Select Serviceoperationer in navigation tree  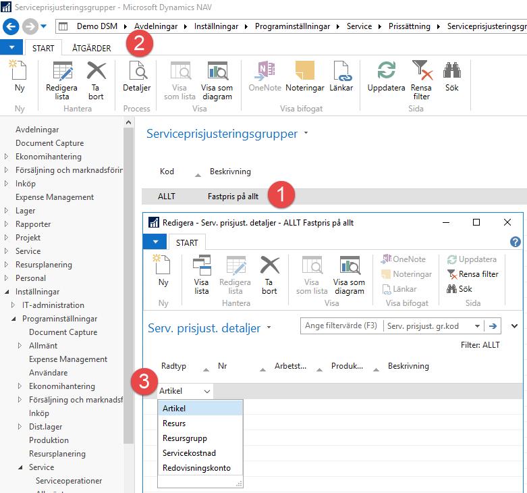point(69,481)
